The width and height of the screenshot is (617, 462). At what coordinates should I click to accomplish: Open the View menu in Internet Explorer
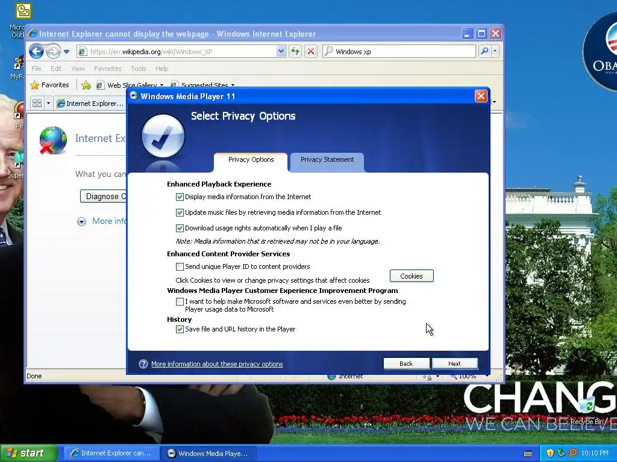click(x=78, y=69)
